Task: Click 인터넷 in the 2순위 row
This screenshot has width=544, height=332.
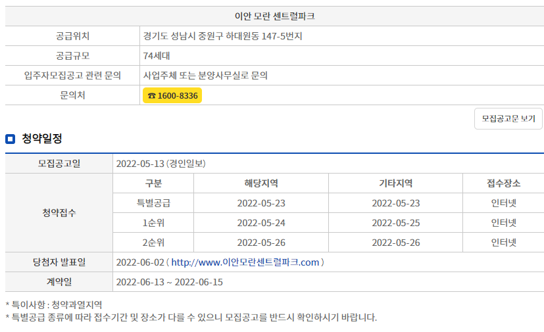Action: [503, 243]
